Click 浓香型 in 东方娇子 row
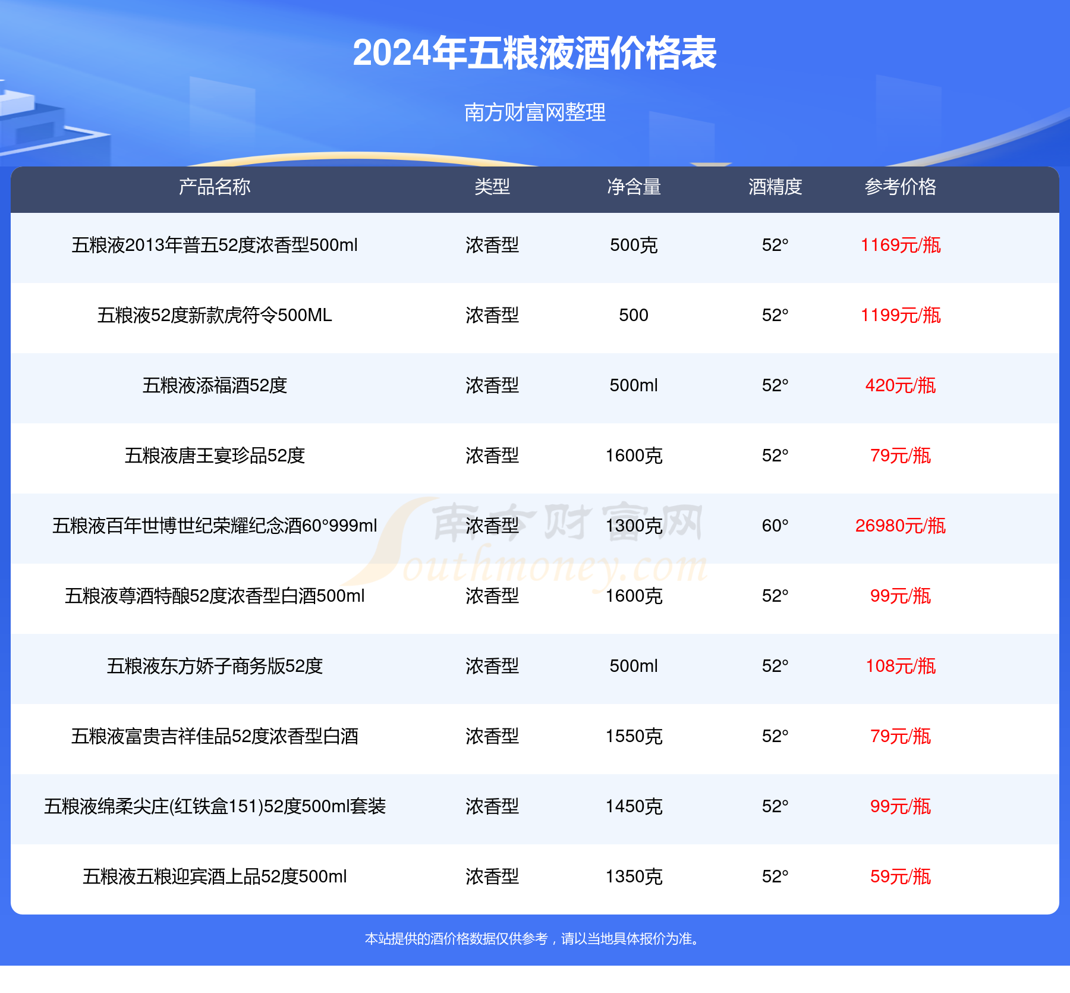 (x=492, y=666)
